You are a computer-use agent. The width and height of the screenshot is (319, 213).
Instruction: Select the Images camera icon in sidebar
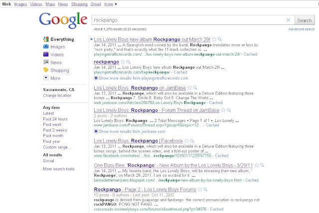tap(46, 46)
